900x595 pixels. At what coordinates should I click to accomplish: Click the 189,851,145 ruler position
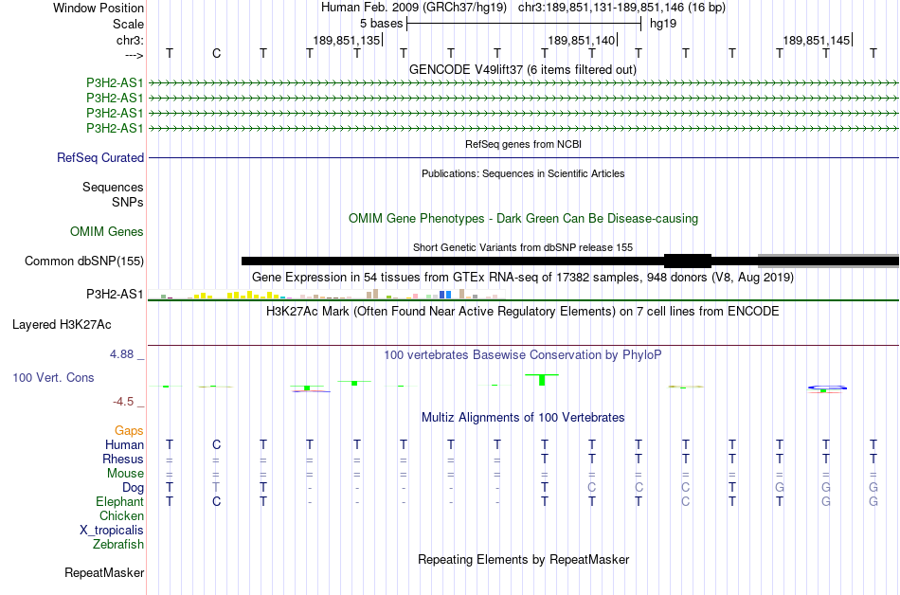tap(817, 40)
